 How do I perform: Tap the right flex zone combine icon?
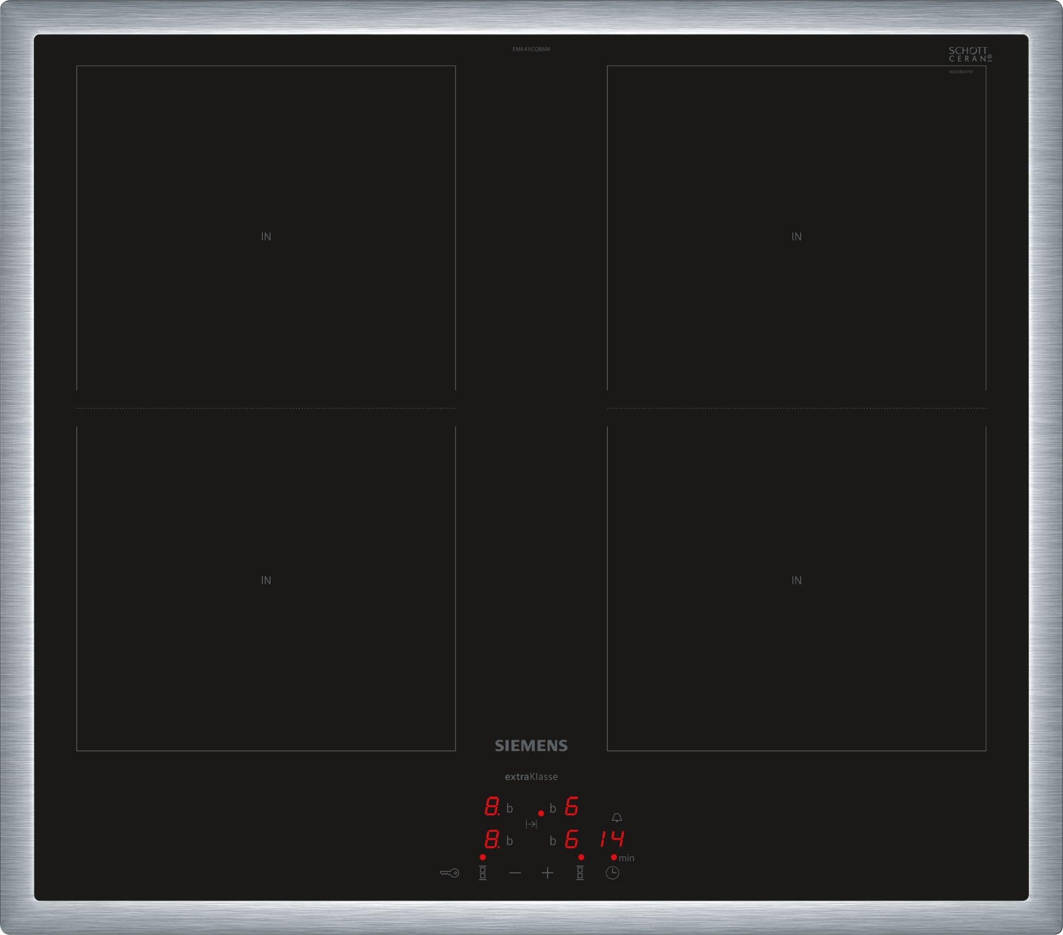click(580, 873)
